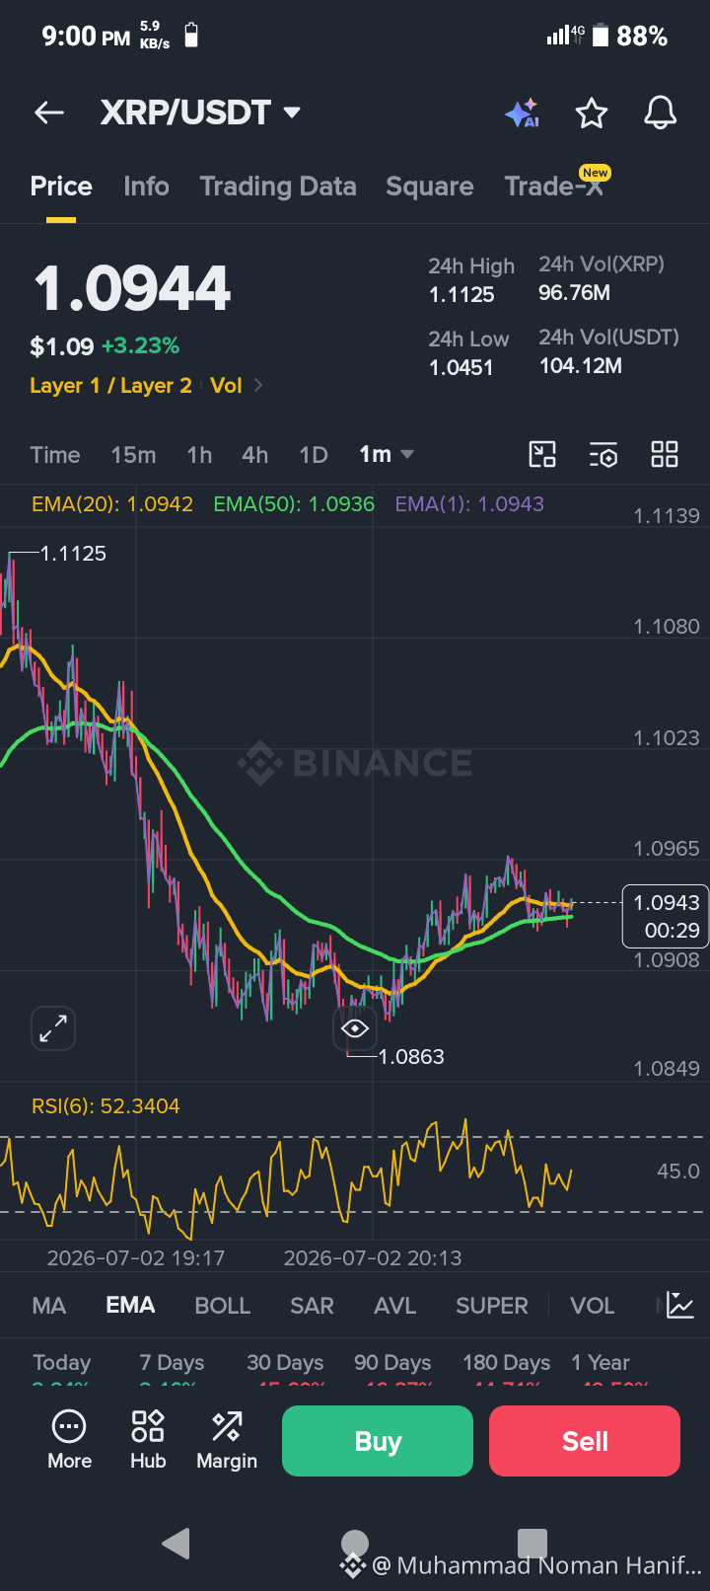710x1591 pixels.
Task: Open the Vol tag link
Action: coord(226,386)
